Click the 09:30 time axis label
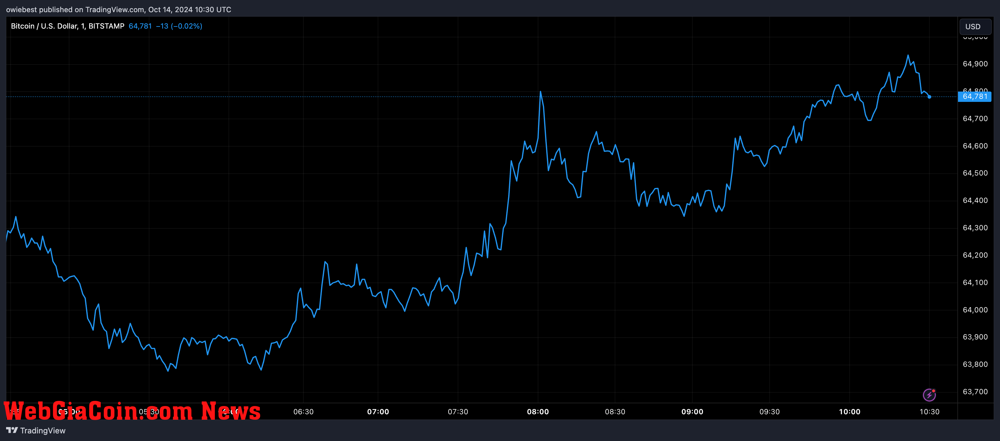Image resolution: width=1000 pixels, height=441 pixels. pyautogui.click(x=769, y=411)
